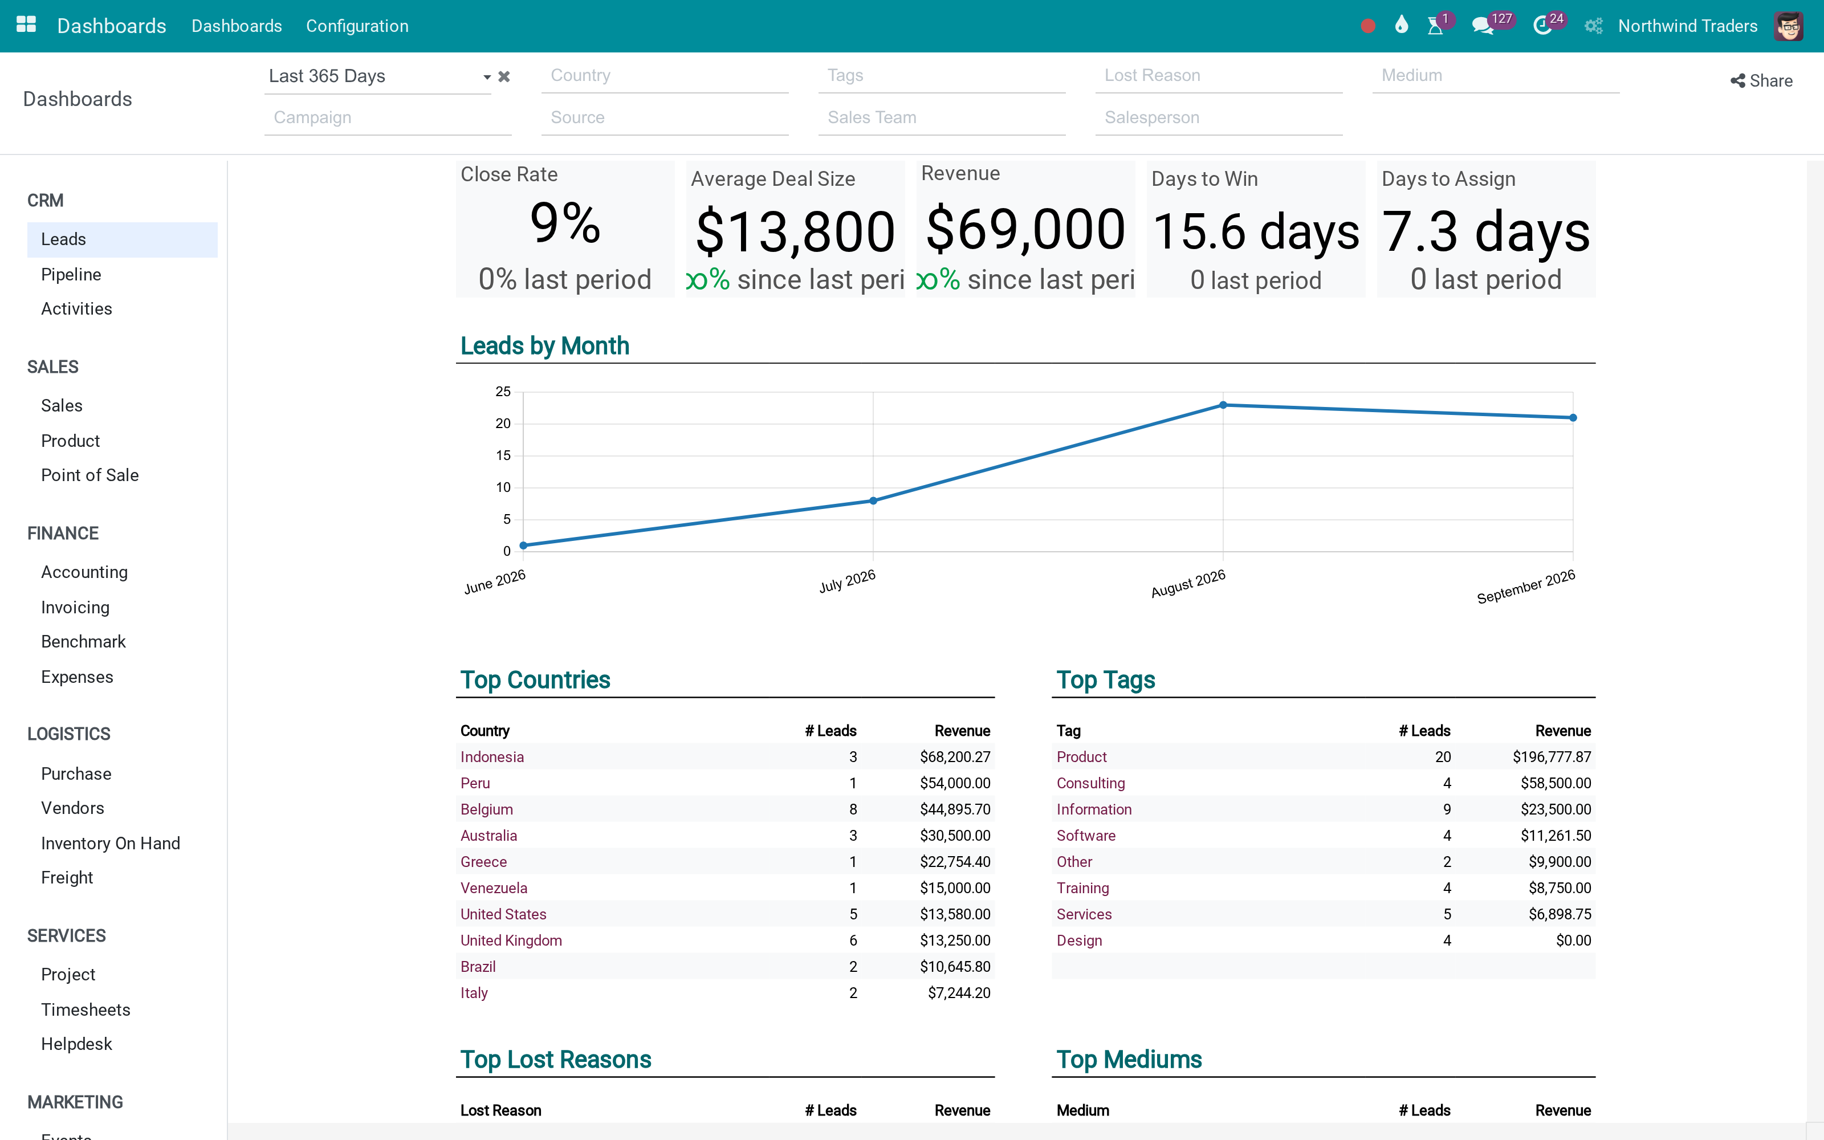The image size is (1824, 1140).
Task: Open the Point of Sale dashboard
Action: tap(122, 476)
